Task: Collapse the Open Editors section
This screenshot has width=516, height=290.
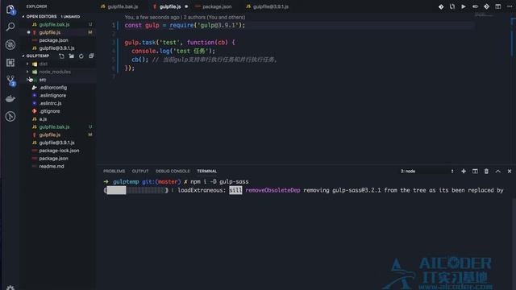Action: click(x=23, y=16)
